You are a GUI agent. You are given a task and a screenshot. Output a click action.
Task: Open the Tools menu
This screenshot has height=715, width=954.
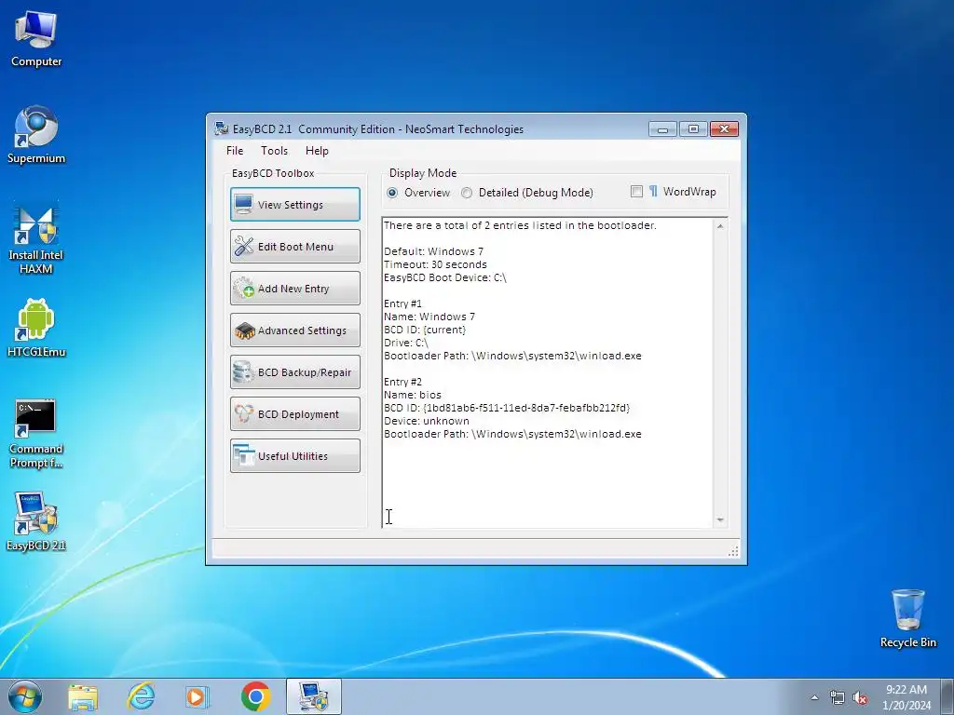274,151
